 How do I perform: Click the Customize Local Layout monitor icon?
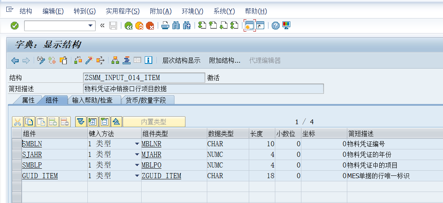coord(286,26)
